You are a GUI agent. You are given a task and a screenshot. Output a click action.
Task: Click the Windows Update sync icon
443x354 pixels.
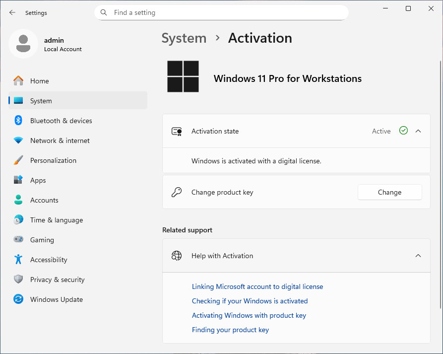click(x=18, y=299)
